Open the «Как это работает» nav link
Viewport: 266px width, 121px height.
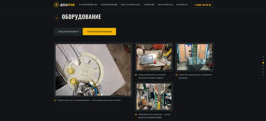tap(131, 5)
